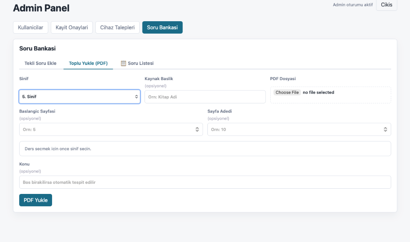Click the Choose File button
Image resolution: width=410 pixels, height=242 pixels.
287,92
